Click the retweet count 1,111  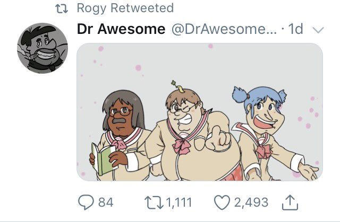[177, 202]
